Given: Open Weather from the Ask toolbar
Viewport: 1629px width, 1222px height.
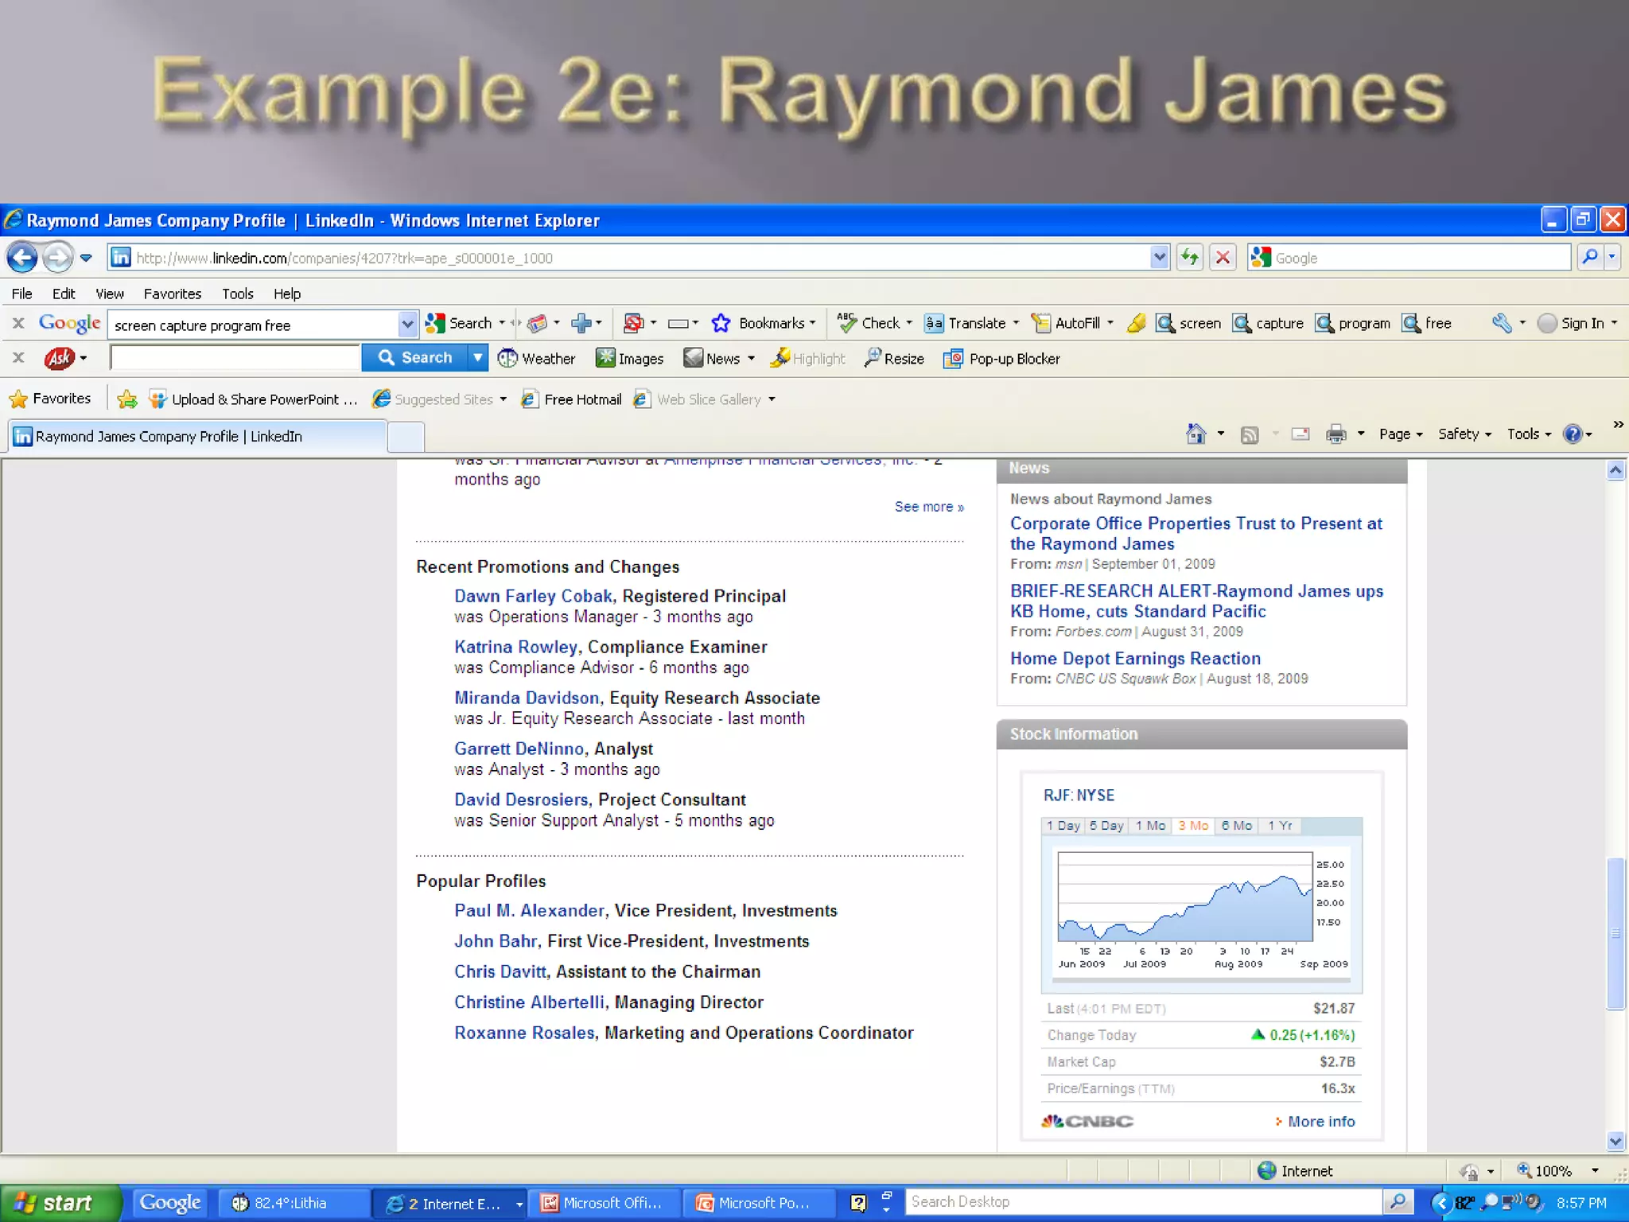Looking at the screenshot, I should pyautogui.click(x=536, y=359).
